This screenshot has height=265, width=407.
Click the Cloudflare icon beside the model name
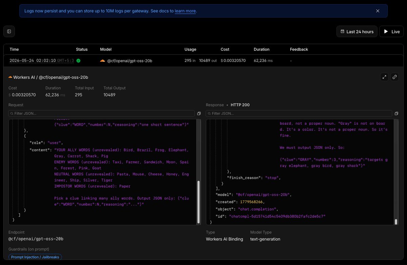[x=102, y=60]
